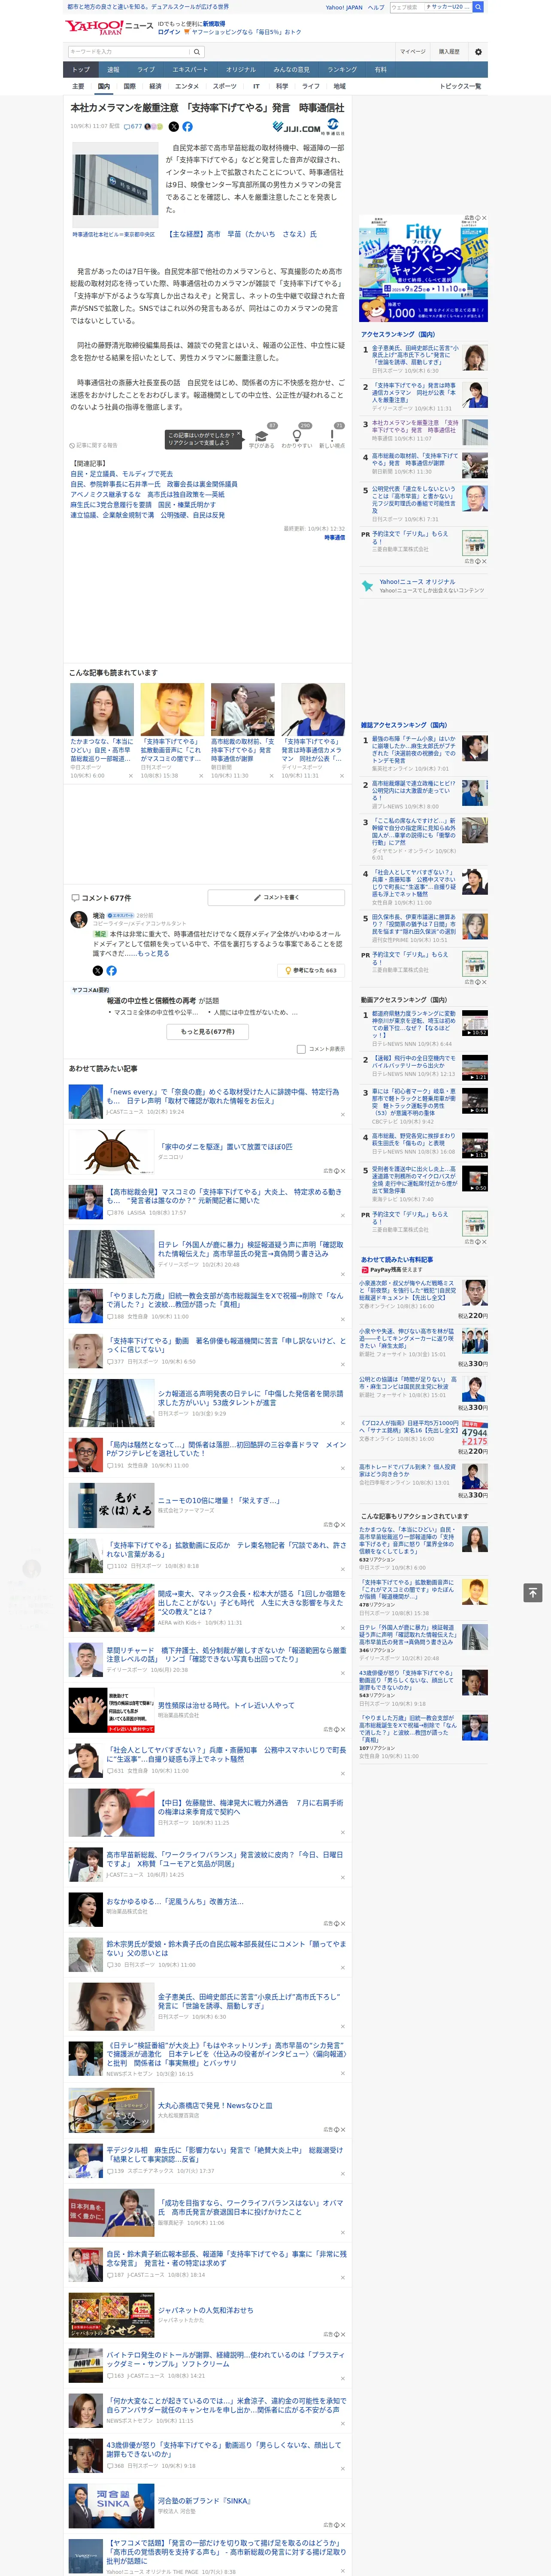
Task: Click the blue web search magnifier button
Action: click(479, 7)
